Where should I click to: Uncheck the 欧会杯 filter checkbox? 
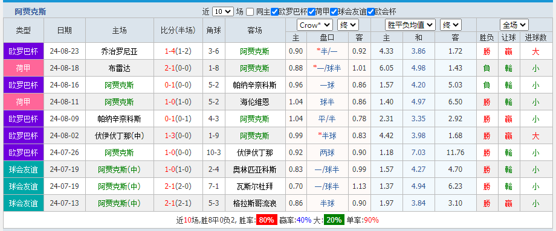(x=370, y=11)
